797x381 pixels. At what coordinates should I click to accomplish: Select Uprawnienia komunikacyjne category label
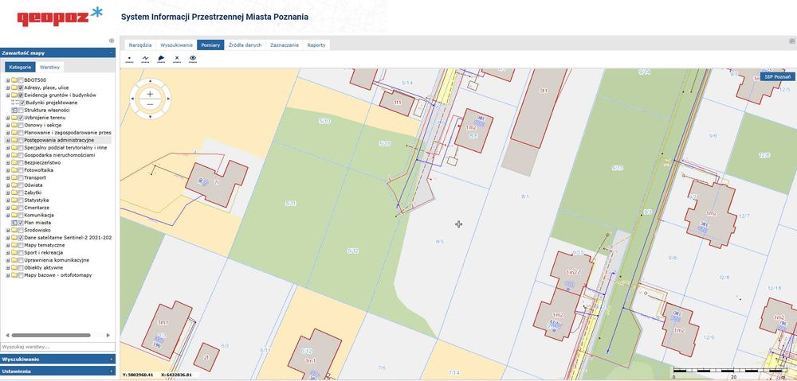(x=57, y=260)
